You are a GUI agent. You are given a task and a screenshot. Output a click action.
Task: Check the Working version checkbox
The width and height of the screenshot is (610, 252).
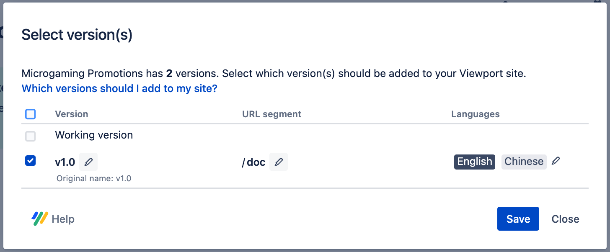point(31,136)
